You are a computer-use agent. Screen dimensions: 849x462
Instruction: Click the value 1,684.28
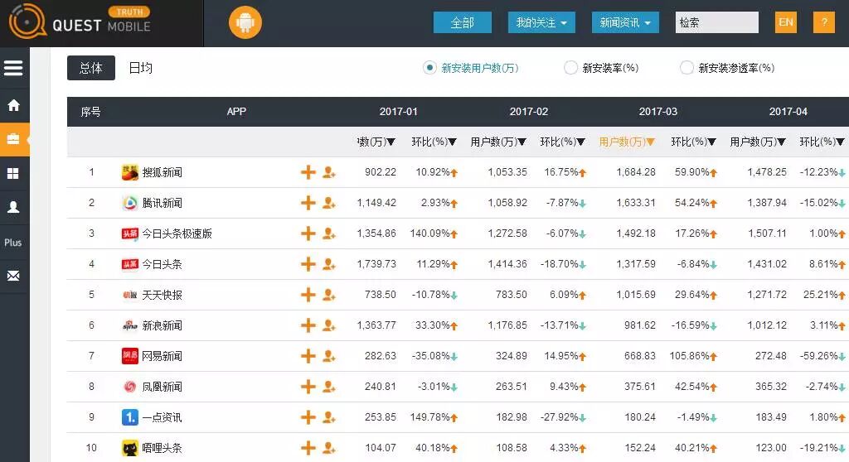click(636, 172)
